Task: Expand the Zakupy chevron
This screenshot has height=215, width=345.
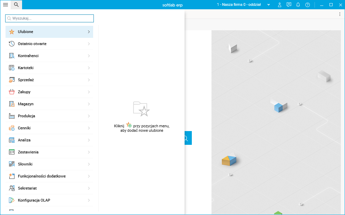Action: (89, 92)
